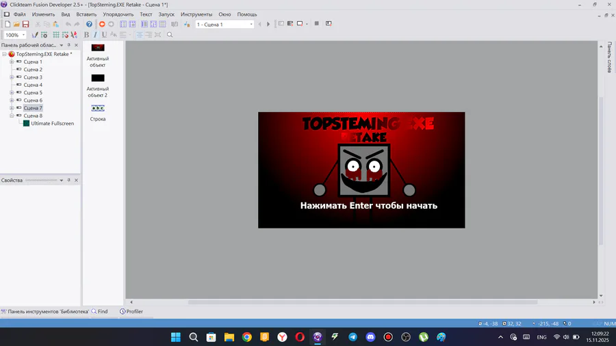Screen dimensions: 616x346
Task: Toggle Underline text formatting
Action: [x=105, y=35]
